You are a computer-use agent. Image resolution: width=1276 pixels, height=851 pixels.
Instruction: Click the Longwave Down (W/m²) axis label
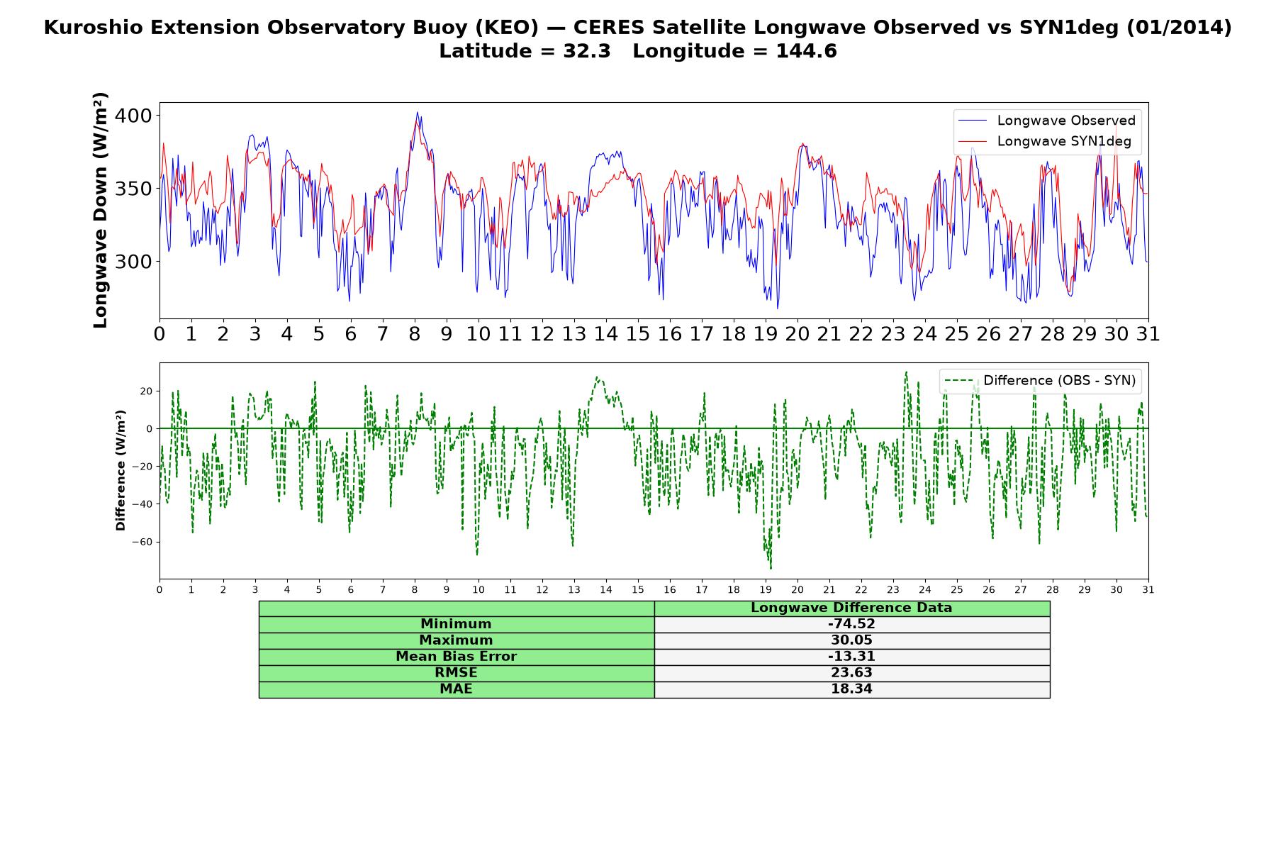pos(100,210)
